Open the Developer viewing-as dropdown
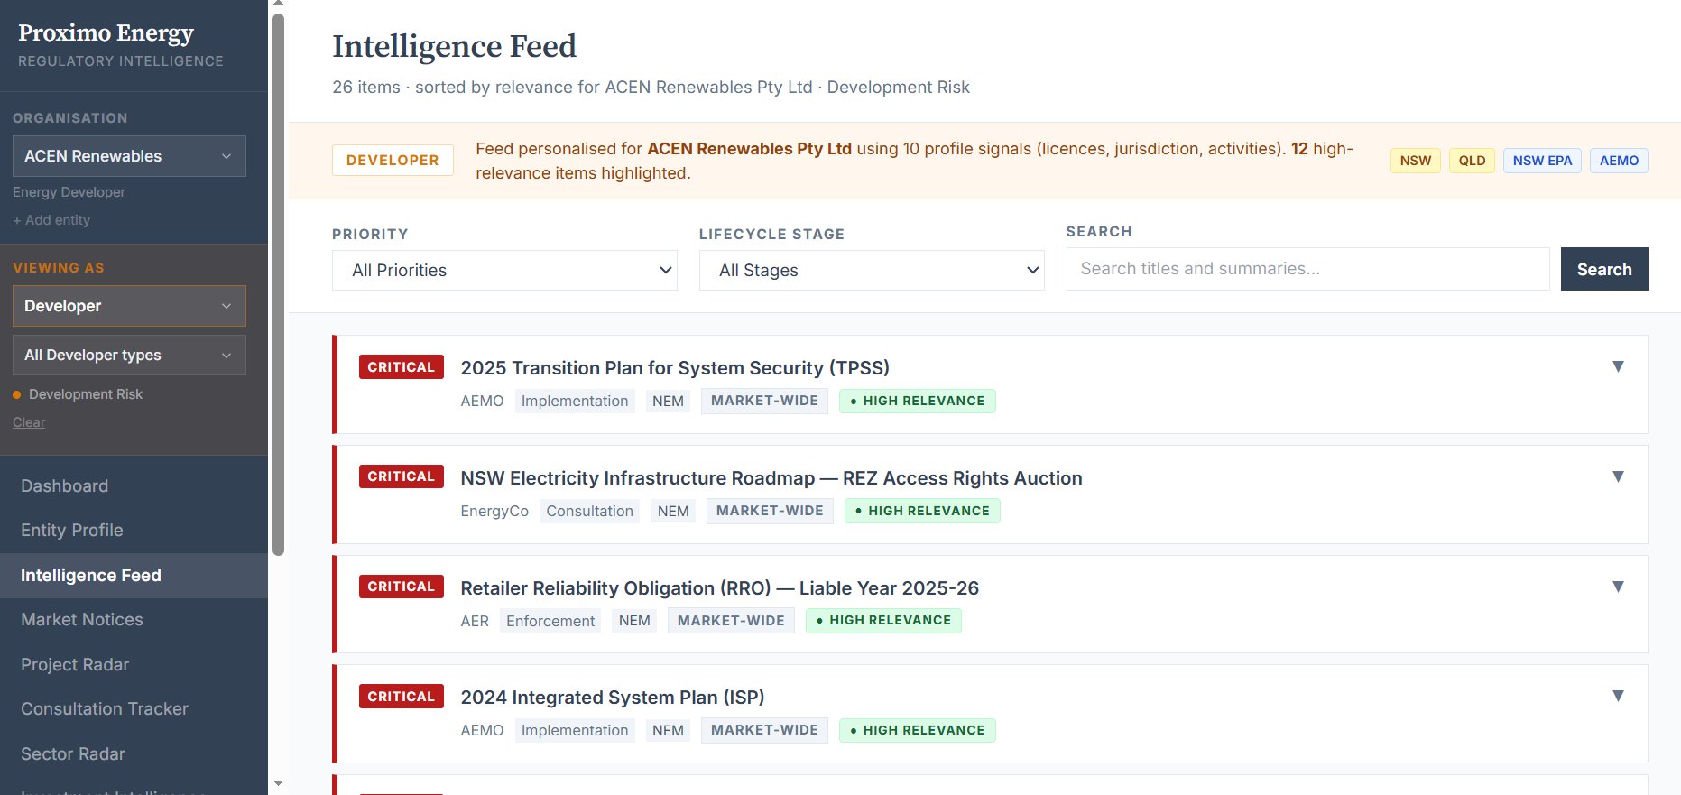The height and width of the screenshot is (795, 1681). tap(129, 306)
